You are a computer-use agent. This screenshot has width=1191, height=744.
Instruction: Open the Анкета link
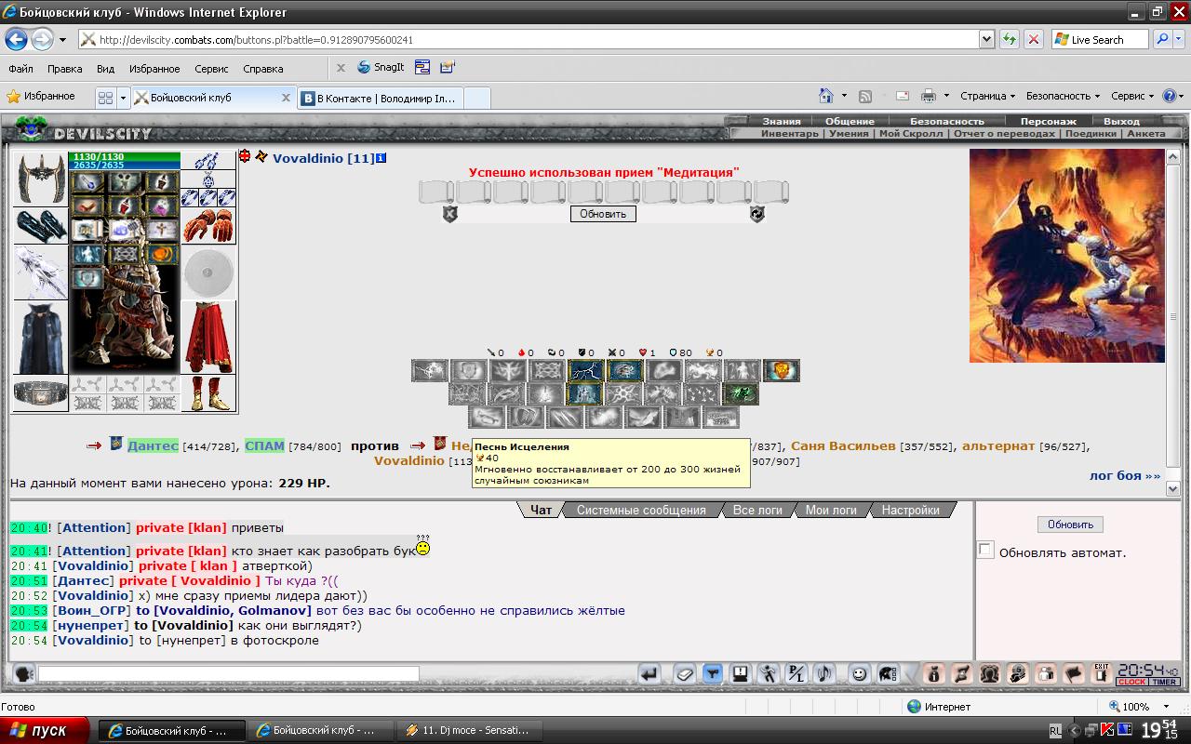pyautogui.click(x=1145, y=133)
